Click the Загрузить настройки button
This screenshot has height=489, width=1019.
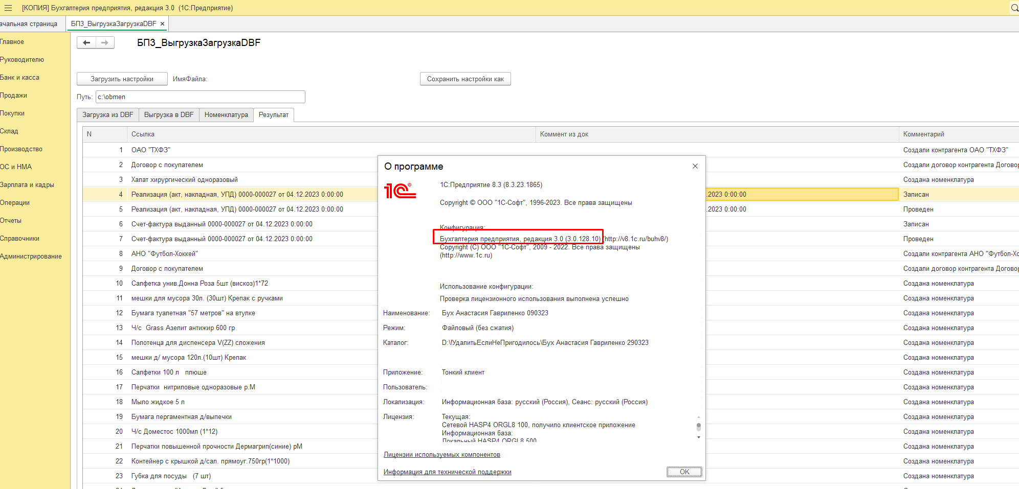pyautogui.click(x=122, y=79)
